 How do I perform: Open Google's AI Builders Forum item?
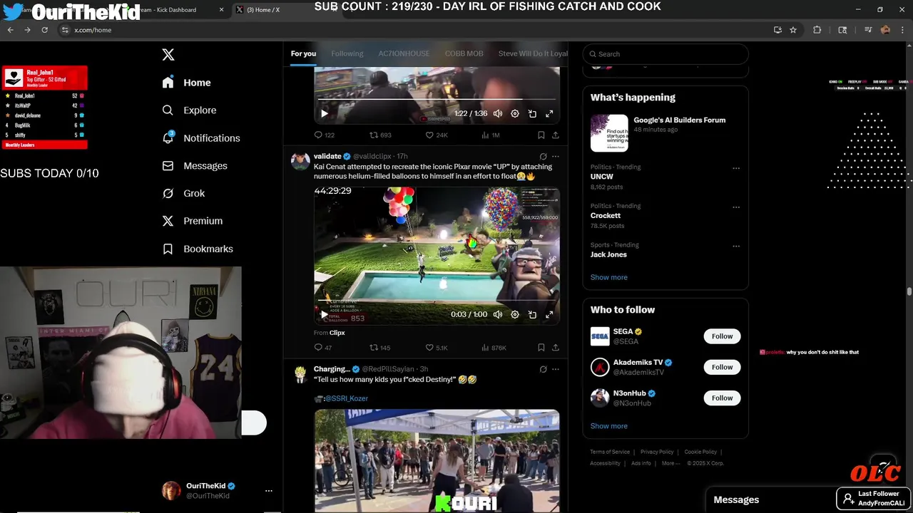[x=665, y=133]
